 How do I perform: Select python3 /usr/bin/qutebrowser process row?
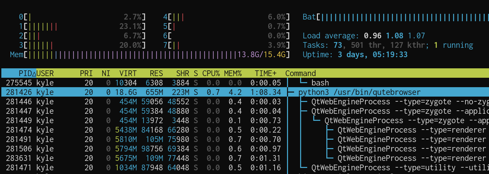click(x=245, y=92)
